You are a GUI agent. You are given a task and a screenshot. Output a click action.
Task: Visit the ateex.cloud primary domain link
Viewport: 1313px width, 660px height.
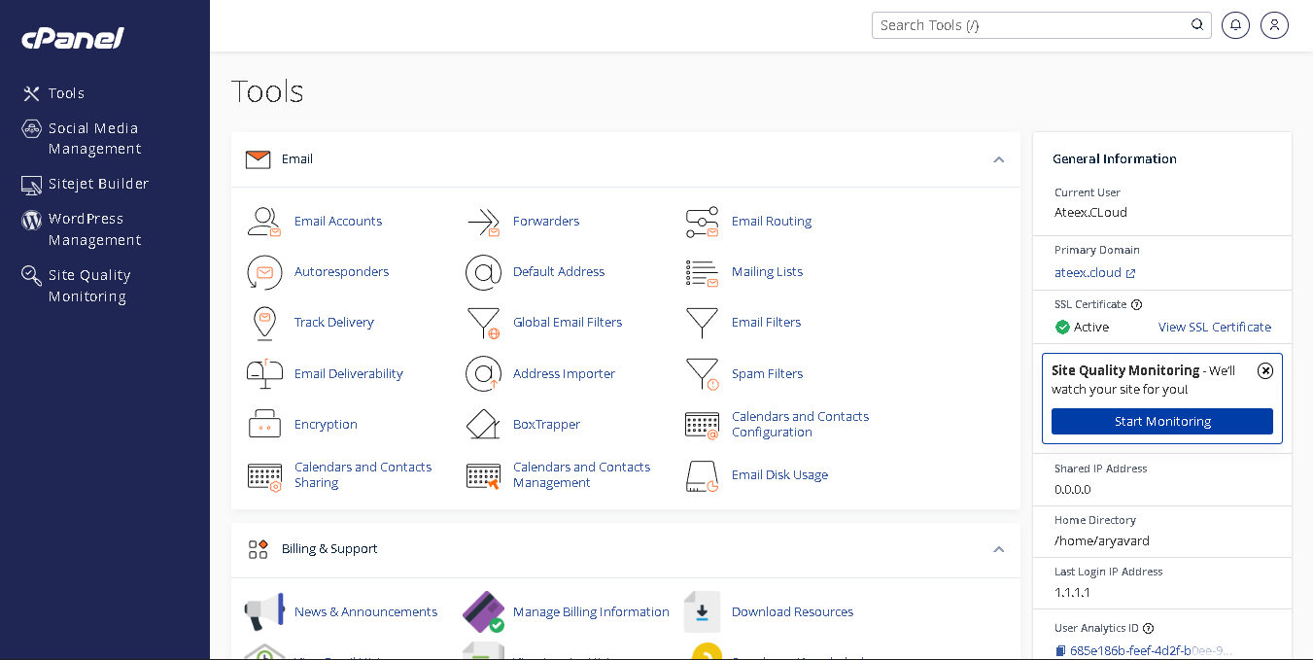point(1095,273)
